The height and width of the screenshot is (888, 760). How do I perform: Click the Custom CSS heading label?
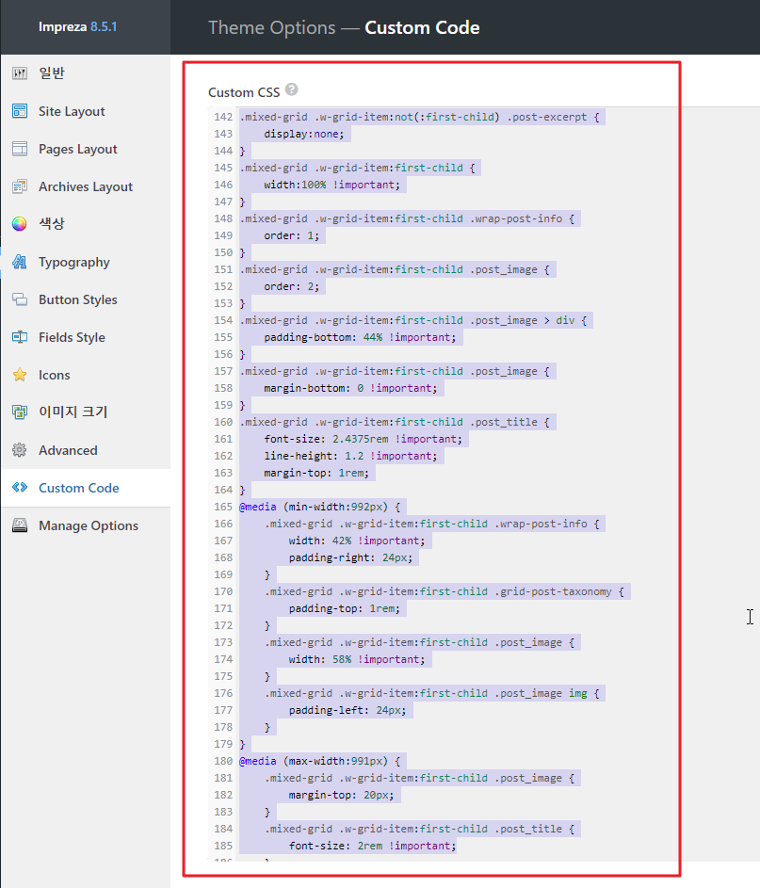[x=244, y=92]
